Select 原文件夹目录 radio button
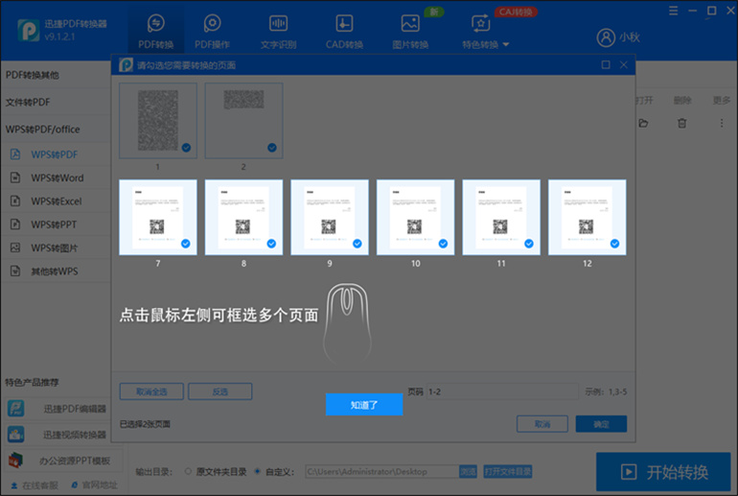 188,471
